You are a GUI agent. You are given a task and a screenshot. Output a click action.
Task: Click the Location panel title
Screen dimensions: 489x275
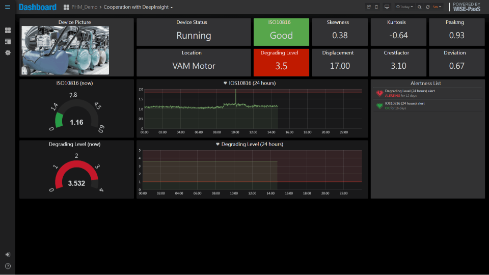coord(192,52)
